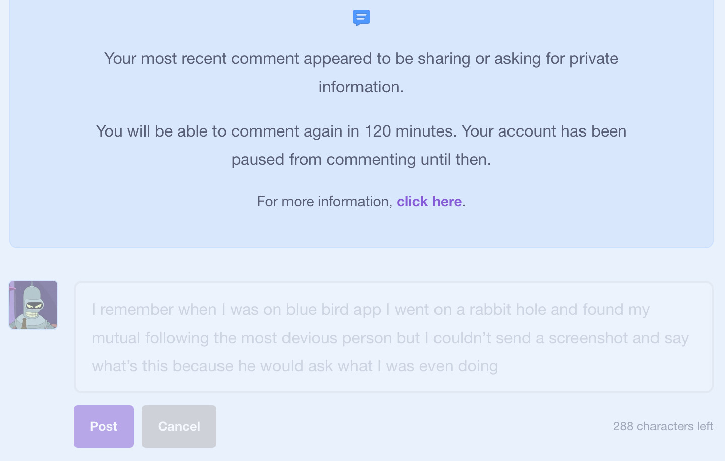Click the word 'information.' under the first notice line

click(x=360, y=87)
